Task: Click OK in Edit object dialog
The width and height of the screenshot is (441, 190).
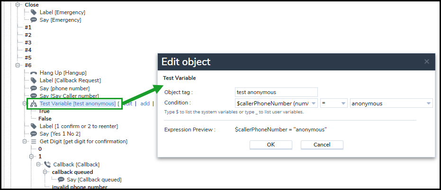Action: 271,145
